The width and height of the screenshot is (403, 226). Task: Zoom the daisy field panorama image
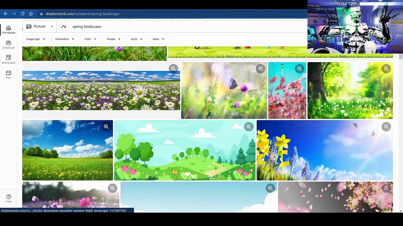click(x=173, y=69)
